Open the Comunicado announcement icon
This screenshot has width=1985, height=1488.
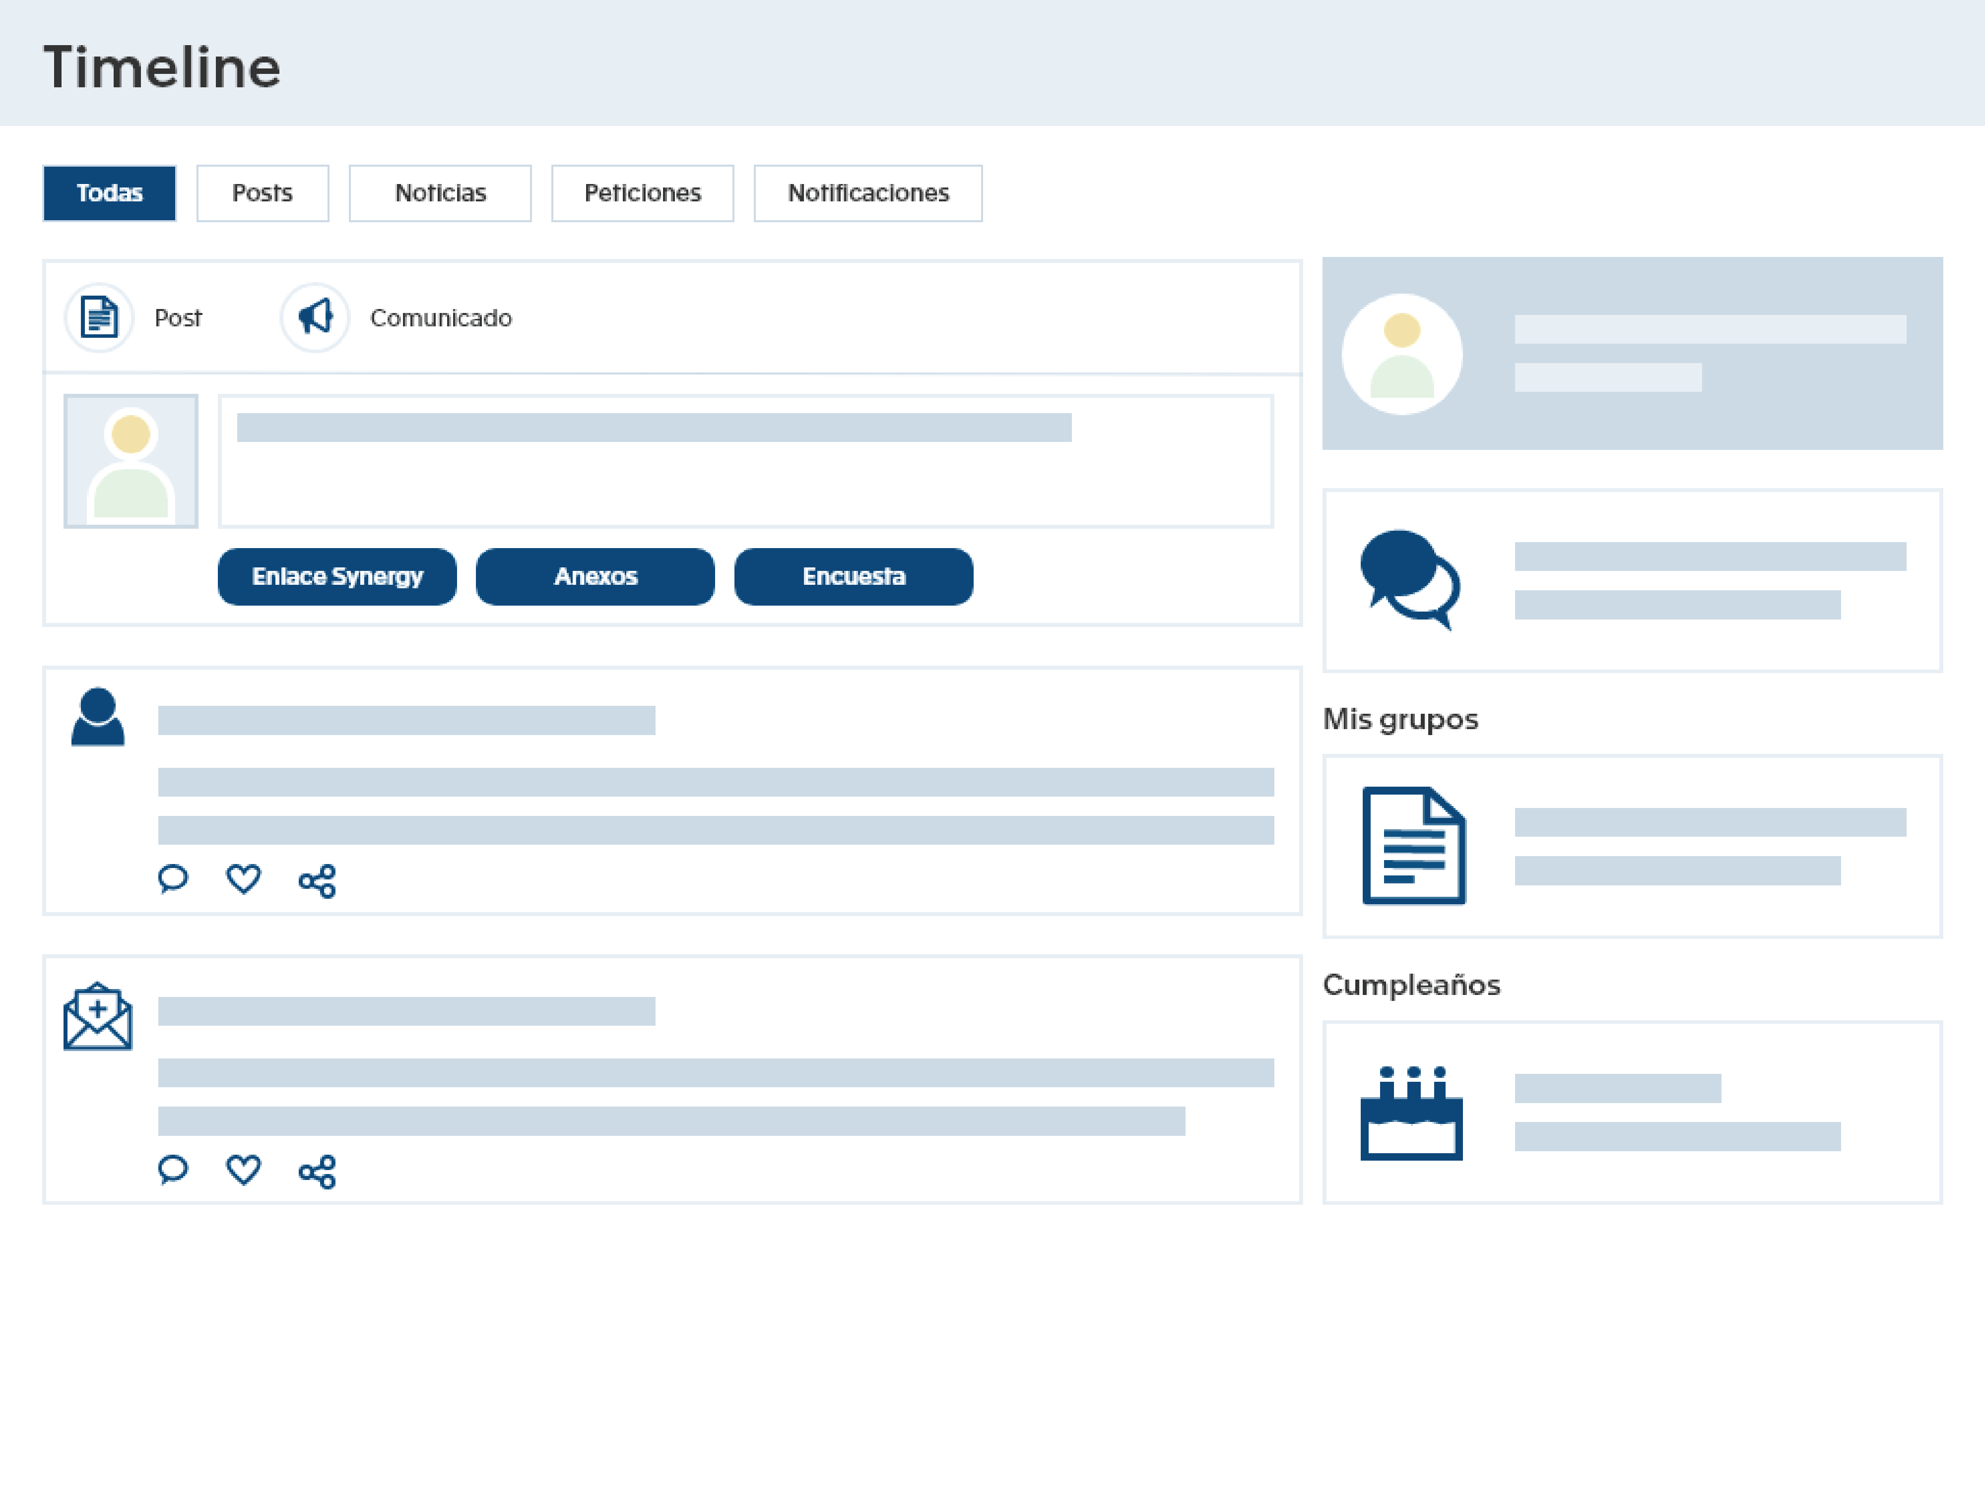pyautogui.click(x=314, y=316)
